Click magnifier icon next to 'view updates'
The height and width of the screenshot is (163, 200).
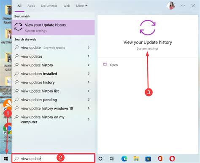pyautogui.click(x=16, y=56)
